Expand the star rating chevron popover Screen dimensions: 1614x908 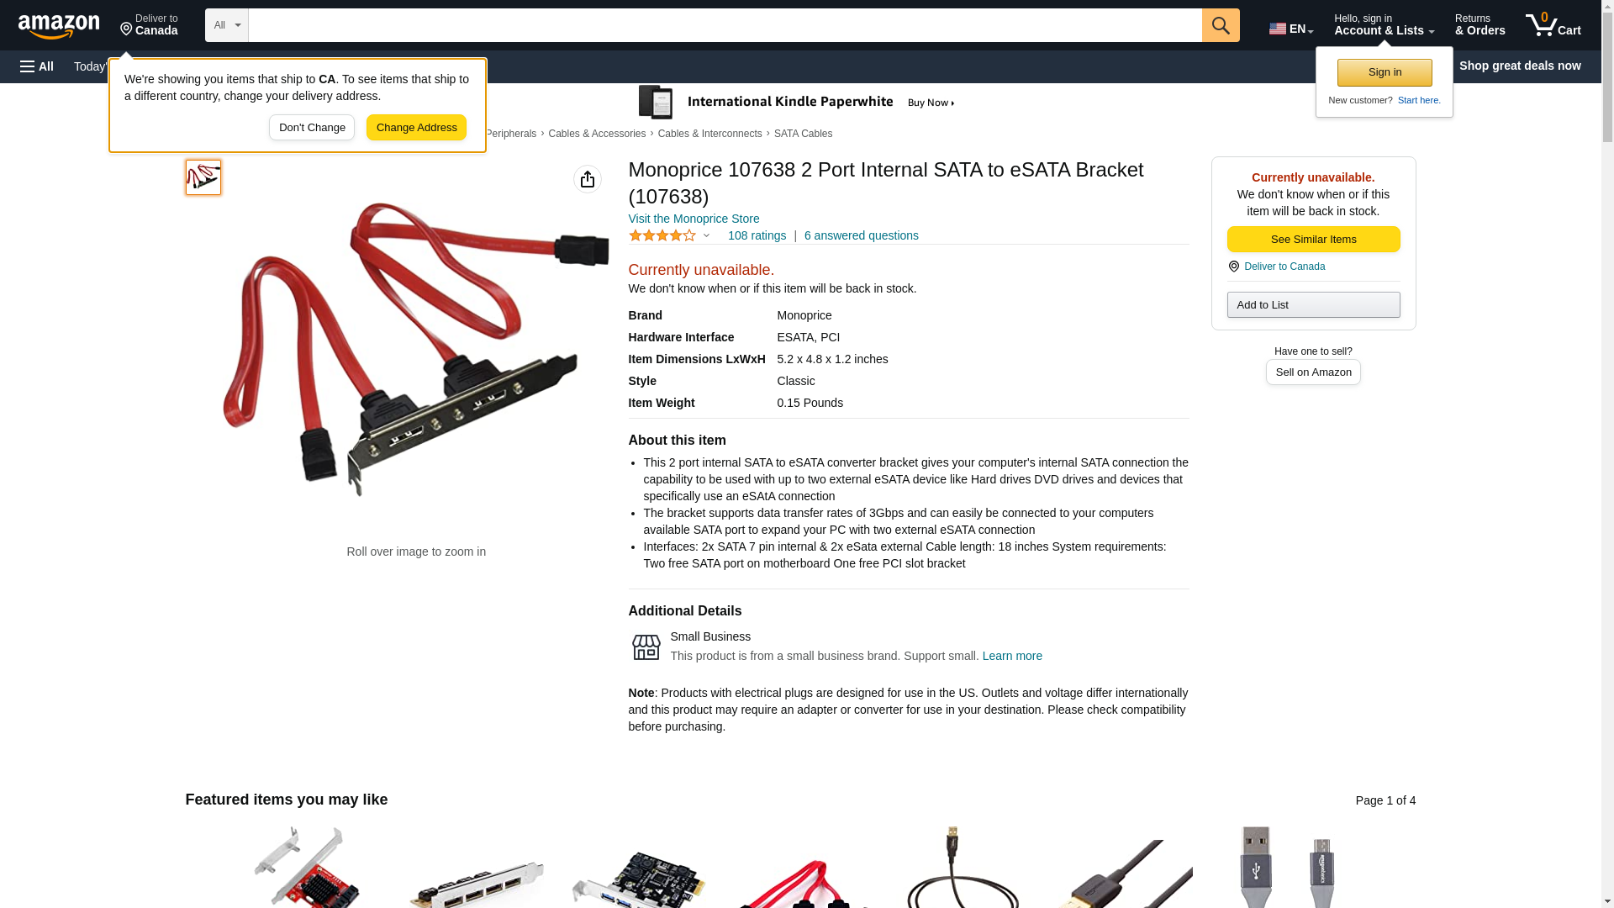pos(706,236)
